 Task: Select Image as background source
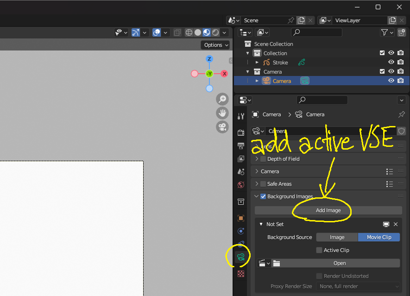(x=337, y=237)
